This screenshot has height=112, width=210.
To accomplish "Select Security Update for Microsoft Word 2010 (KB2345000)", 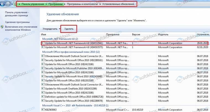I will click(74, 76).
